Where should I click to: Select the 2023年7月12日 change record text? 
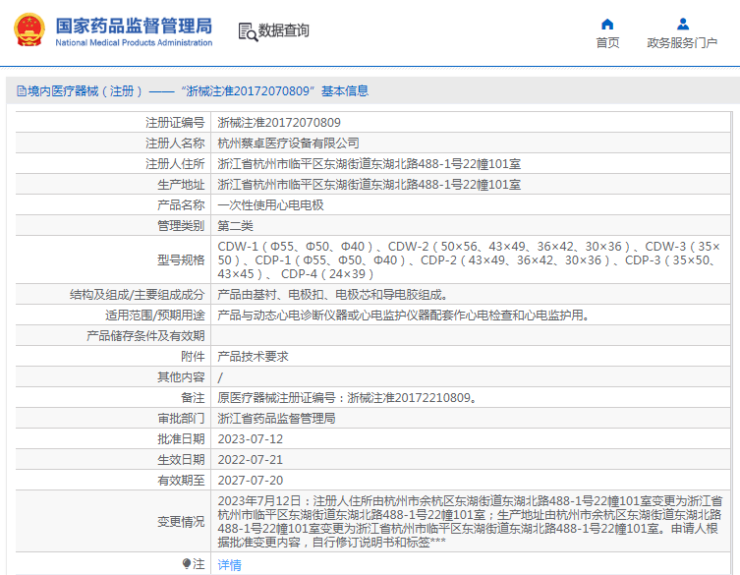coord(470,522)
